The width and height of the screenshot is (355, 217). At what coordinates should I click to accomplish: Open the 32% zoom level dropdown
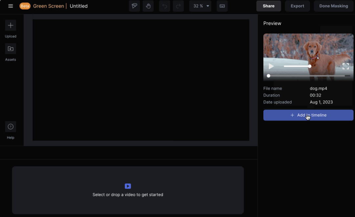[x=200, y=6]
